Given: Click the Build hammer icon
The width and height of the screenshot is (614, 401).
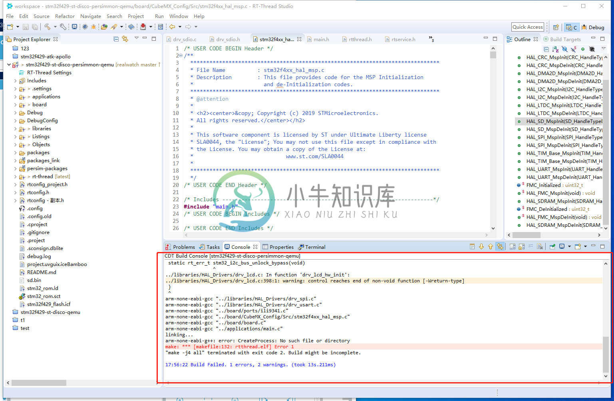Looking at the screenshot, I should pyautogui.click(x=48, y=27).
